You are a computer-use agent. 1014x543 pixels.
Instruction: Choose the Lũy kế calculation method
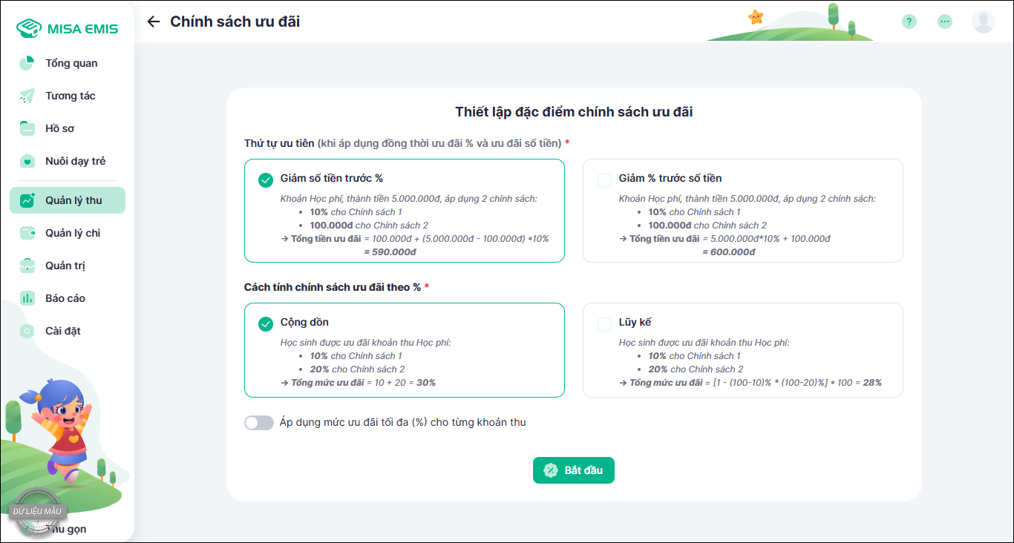[x=743, y=350]
